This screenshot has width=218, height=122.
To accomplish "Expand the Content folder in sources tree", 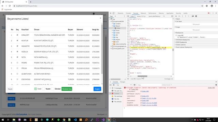I will click(x=112, y=24).
